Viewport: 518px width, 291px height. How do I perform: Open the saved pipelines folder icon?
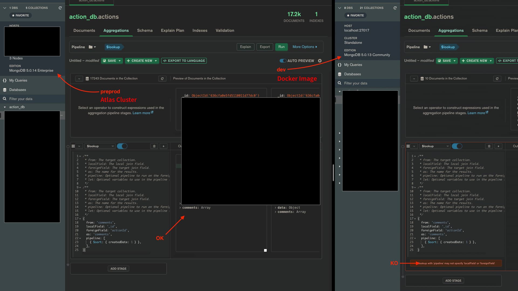(x=91, y=47)
